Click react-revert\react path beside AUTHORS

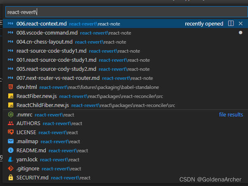click(62, 123)
